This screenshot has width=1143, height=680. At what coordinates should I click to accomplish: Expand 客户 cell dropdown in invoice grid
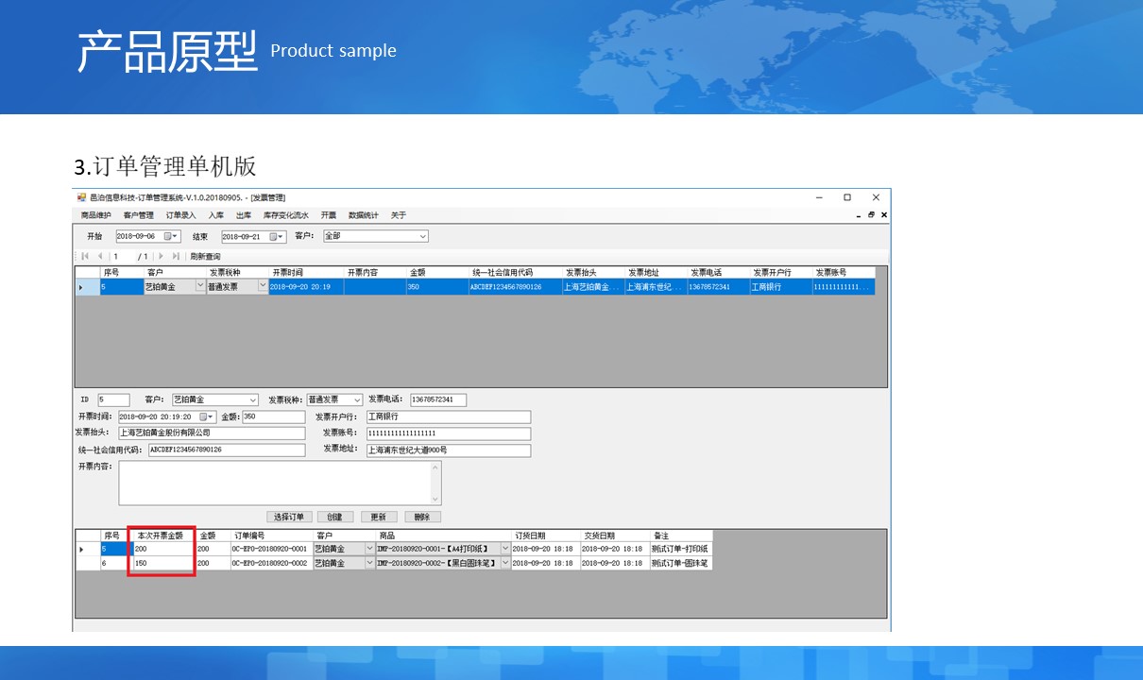pos(199,286)
